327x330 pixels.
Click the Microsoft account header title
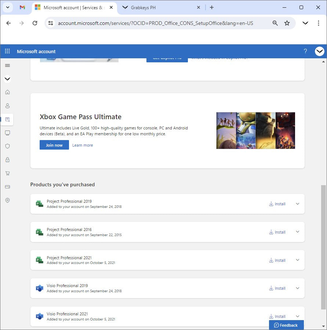(x=36, y=51)
